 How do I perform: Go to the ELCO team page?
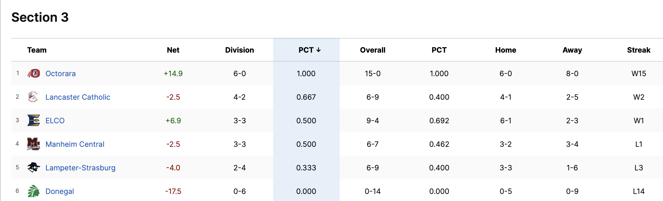click(x=55, y=121)
